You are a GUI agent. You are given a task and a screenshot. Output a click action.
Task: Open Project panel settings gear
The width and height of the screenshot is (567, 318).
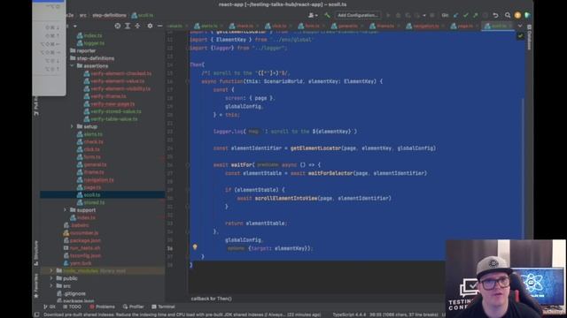[x=150, y=26]
